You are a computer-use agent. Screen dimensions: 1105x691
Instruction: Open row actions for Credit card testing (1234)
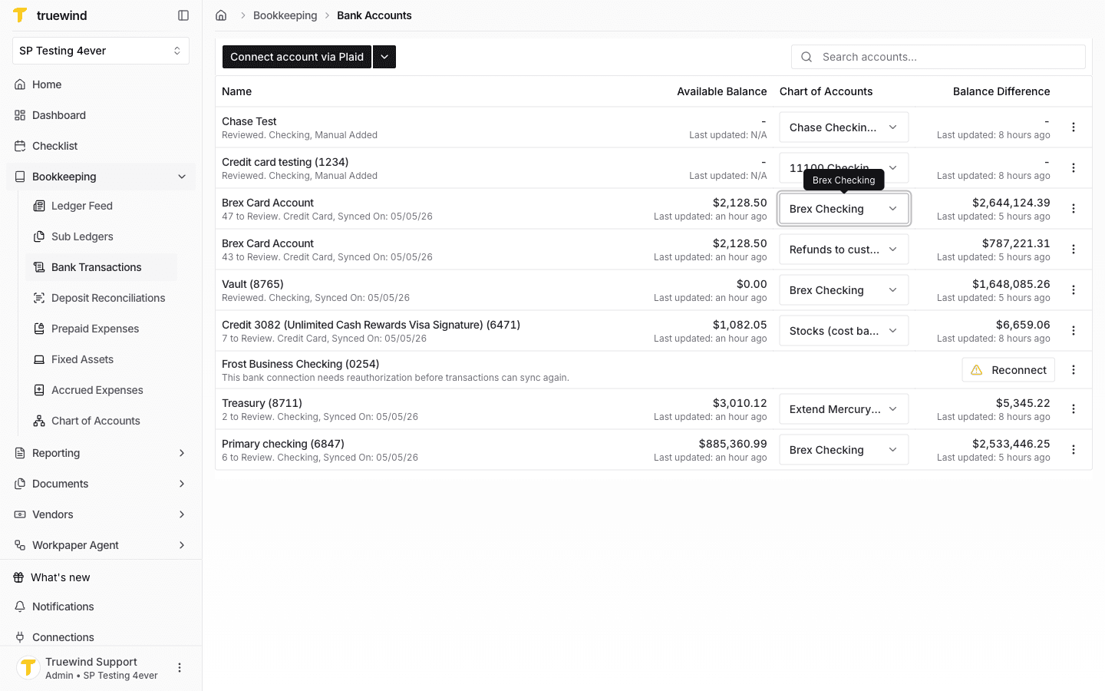point(1074,168)
